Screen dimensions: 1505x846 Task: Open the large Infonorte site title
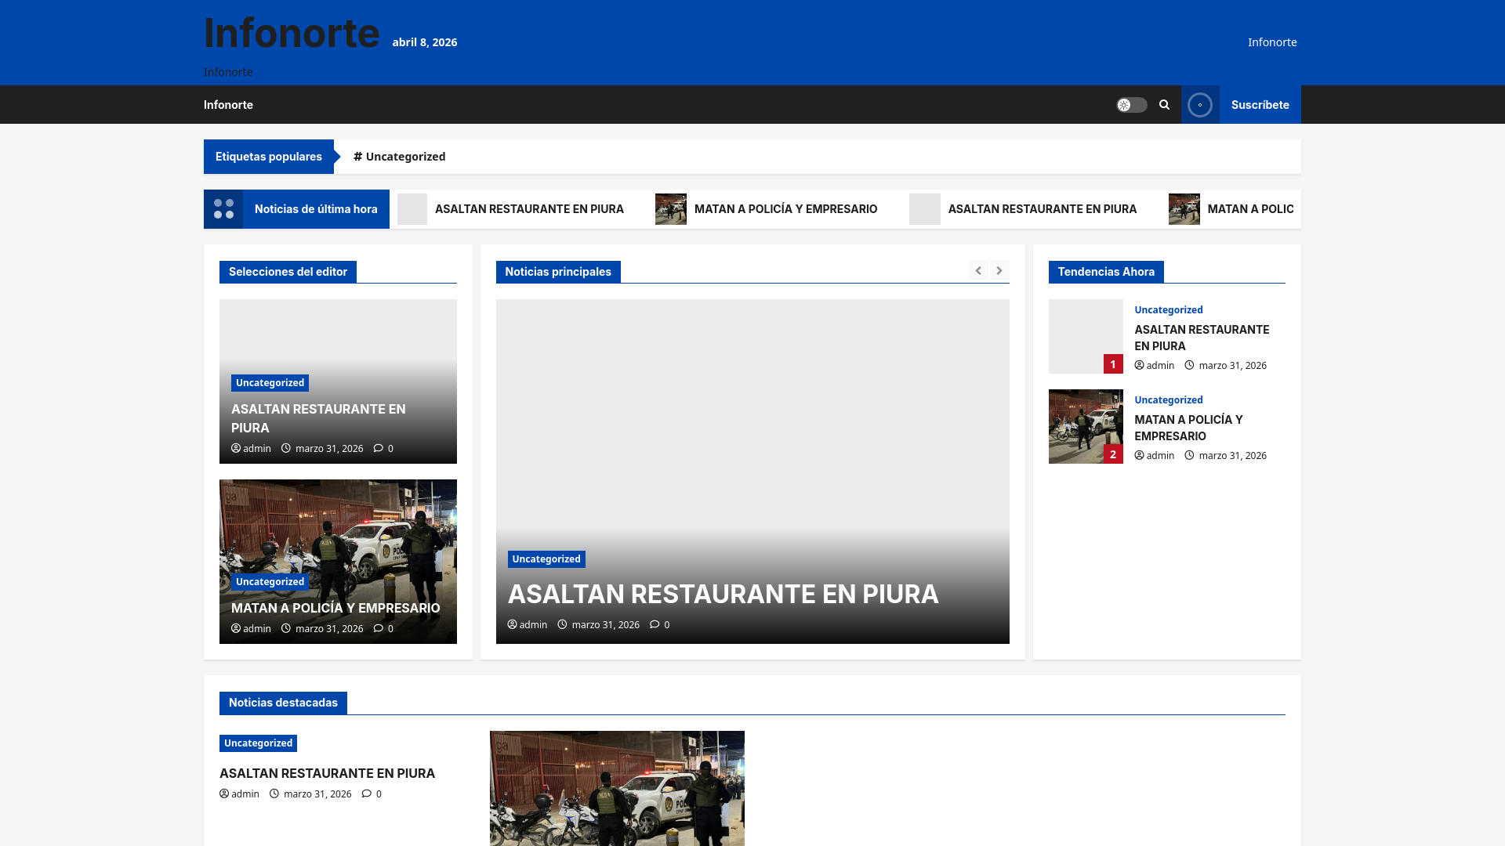click(292, 33)
